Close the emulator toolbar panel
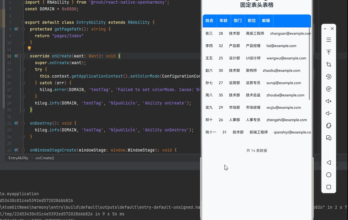Screen dimensions: 348x220 click(x=332, y=29)
